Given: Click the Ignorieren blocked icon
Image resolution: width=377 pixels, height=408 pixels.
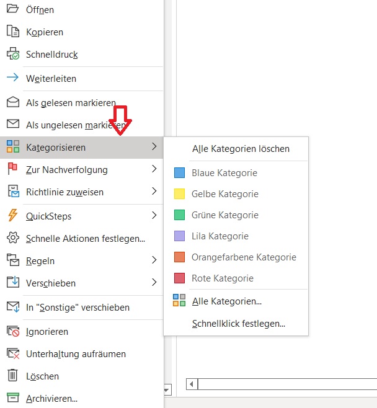Looking at the screenshot, I should (x=13, y=330).
